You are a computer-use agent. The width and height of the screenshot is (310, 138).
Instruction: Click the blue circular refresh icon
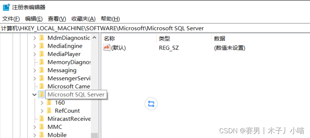click(x=151, y=104)
